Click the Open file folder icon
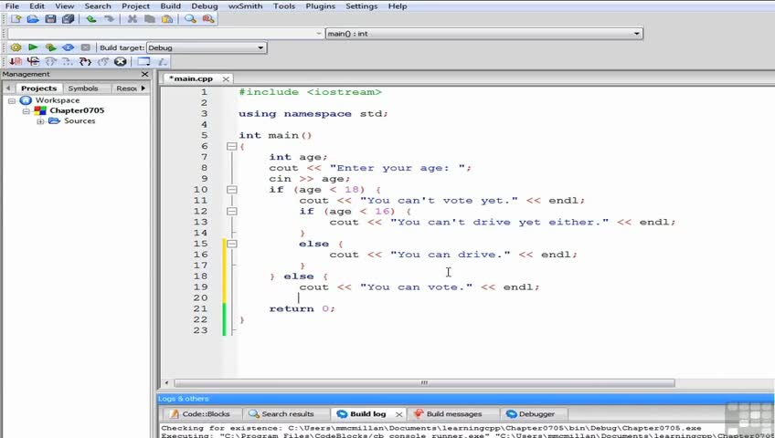The height and width of the screenshot is (438, 775). point(33,19)
